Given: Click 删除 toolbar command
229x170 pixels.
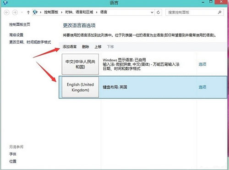Looking at the screenshot, I should point(86,47).
